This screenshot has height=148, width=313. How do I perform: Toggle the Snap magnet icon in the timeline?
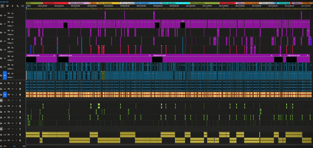(2, 5)
